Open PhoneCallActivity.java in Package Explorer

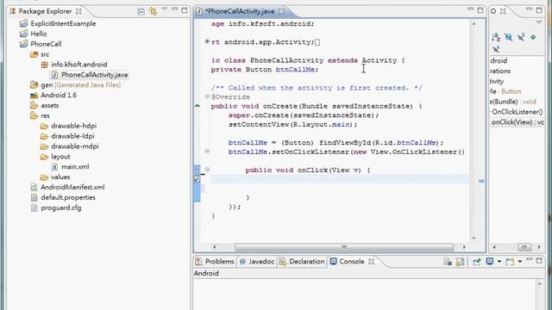[x=94, y=75]
